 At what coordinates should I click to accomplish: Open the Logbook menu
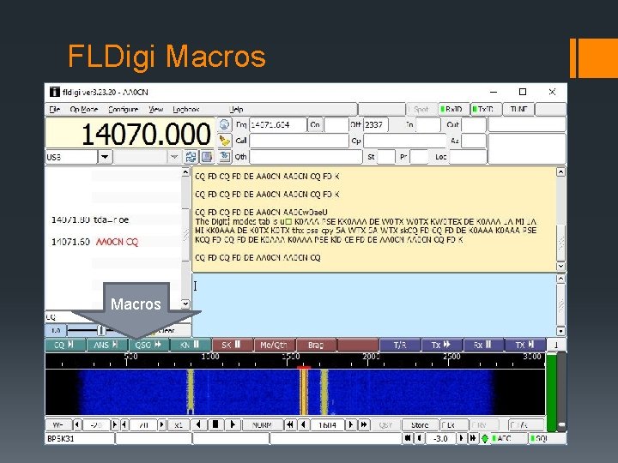tap(186, 109)
